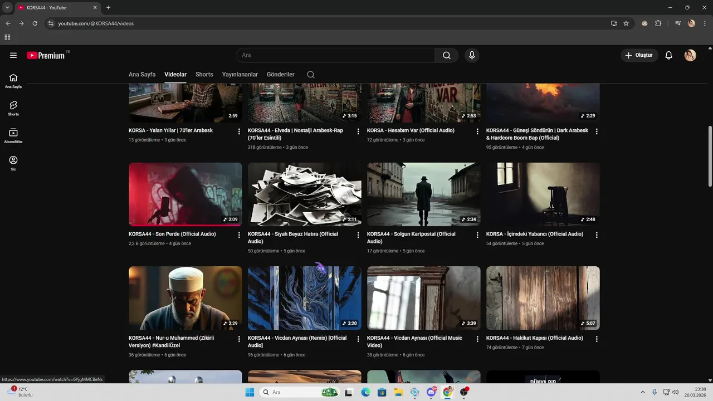Play the Vicdan Aynası Remix blue thumbnail
Screen dimensions: 713x401
point(305,298)
